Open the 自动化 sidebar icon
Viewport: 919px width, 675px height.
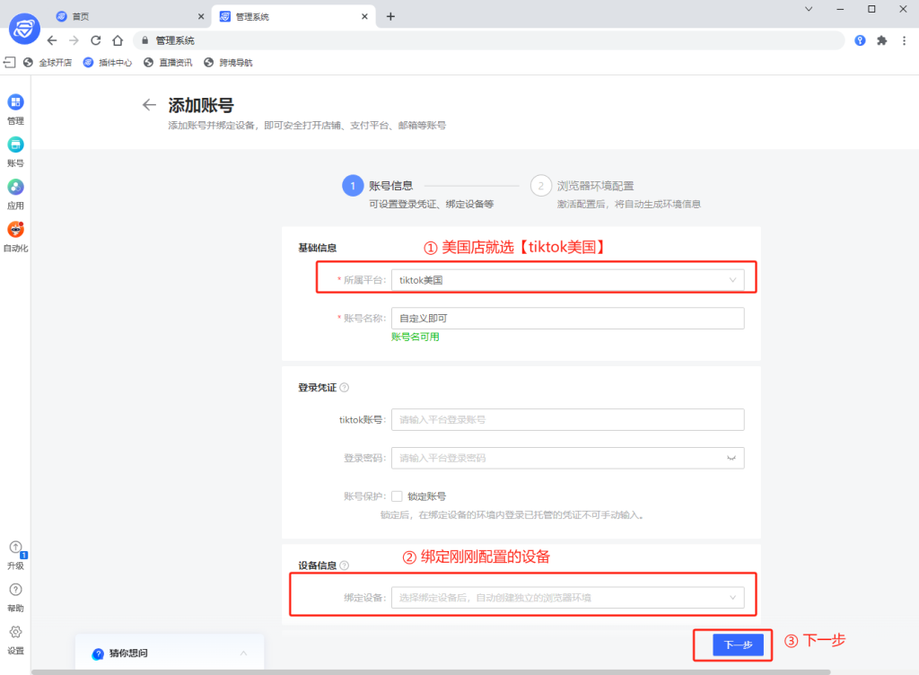click(15, 230)
